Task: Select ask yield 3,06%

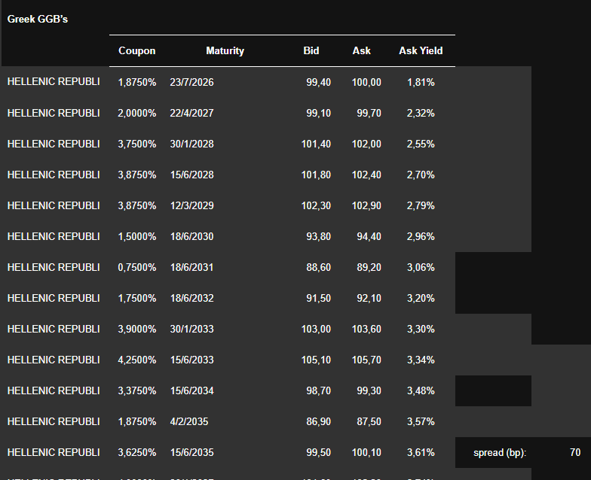Action: 421,268
